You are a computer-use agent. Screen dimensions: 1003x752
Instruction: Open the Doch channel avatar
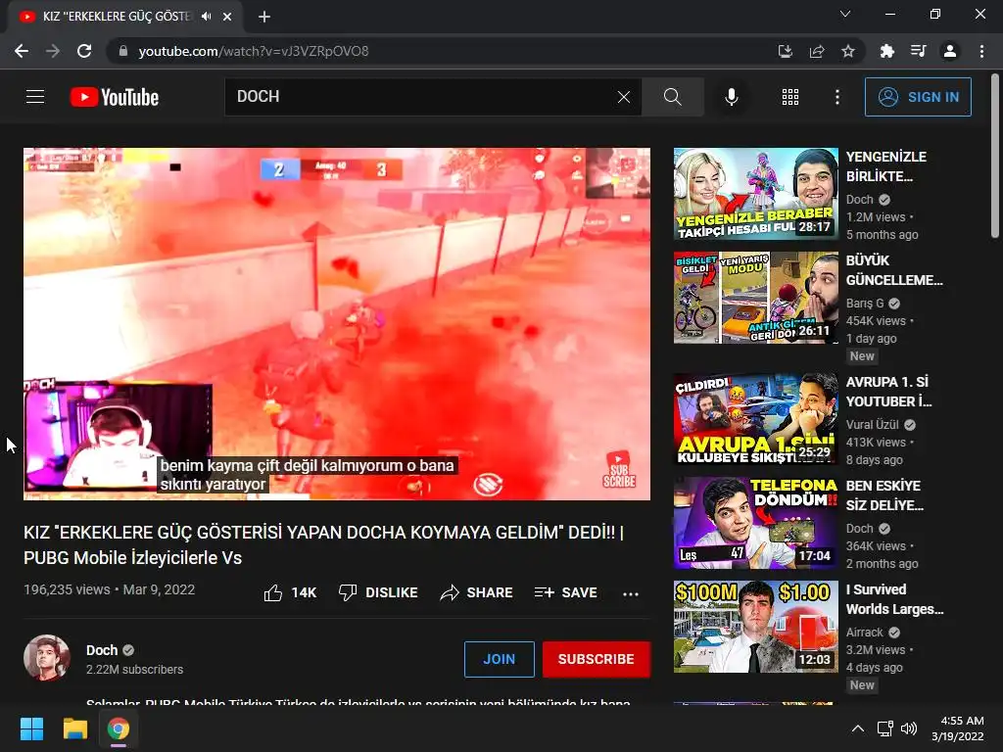pos(47,658)
